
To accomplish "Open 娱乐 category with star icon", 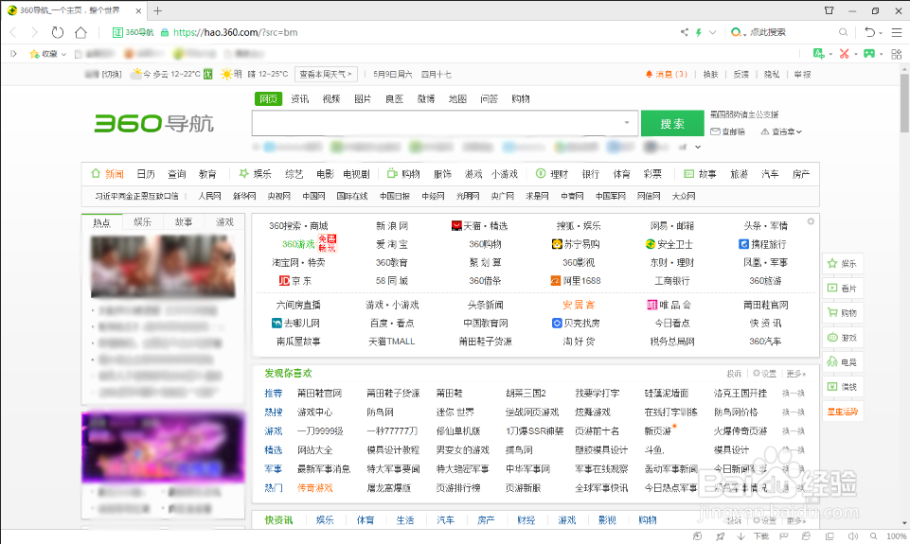I will [256, 173].
